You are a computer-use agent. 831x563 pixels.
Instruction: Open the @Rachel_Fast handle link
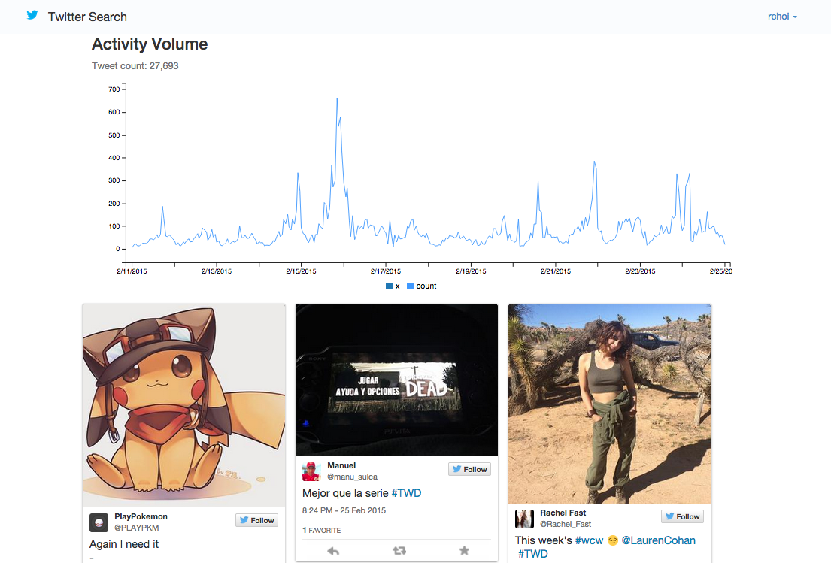(566, 524)
